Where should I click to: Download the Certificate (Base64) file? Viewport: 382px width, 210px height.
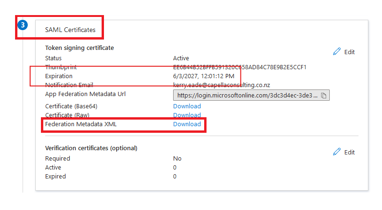point(187,106)
